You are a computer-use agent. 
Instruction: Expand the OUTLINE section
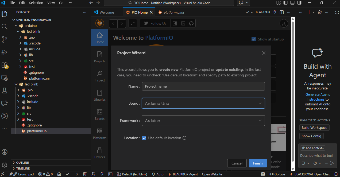coord(22,163)
